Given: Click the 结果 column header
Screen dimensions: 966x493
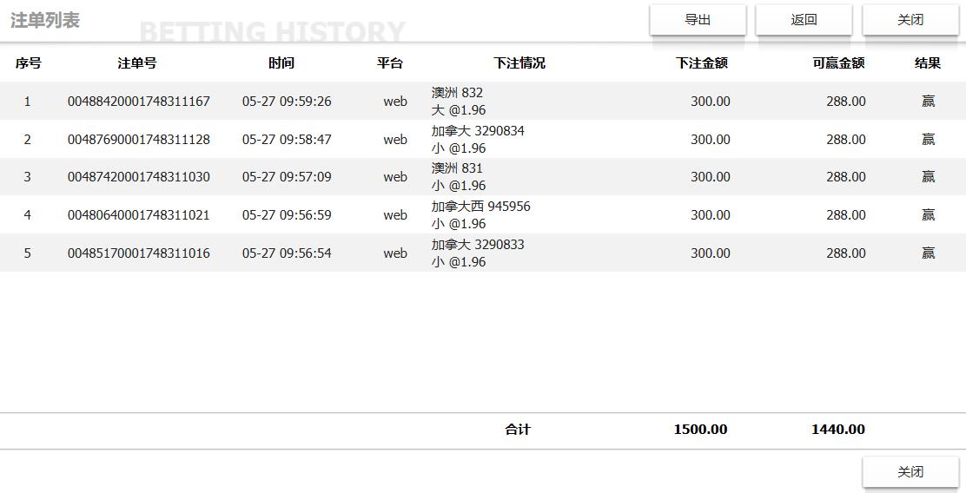Looking at the screenshot, I should [928, 63].
